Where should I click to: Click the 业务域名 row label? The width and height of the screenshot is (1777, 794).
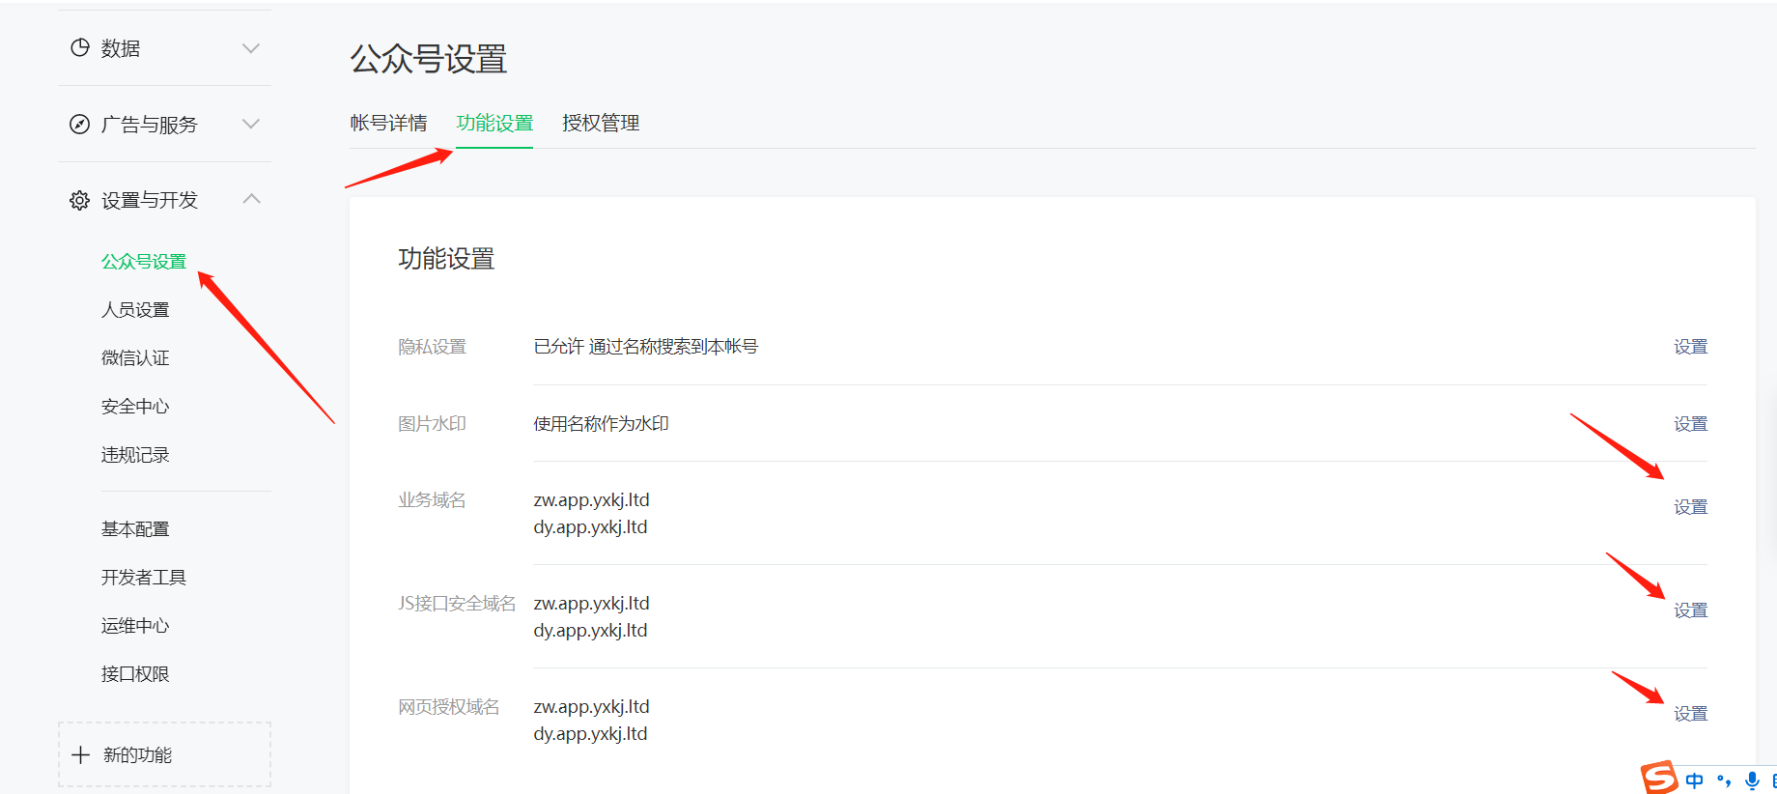click(432, 499)
